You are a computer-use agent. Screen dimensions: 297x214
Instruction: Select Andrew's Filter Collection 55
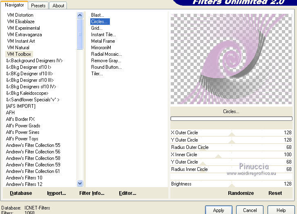click(33, 145)
